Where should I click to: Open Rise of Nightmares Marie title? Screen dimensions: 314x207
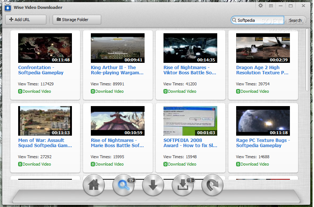[x=118, y=143]
